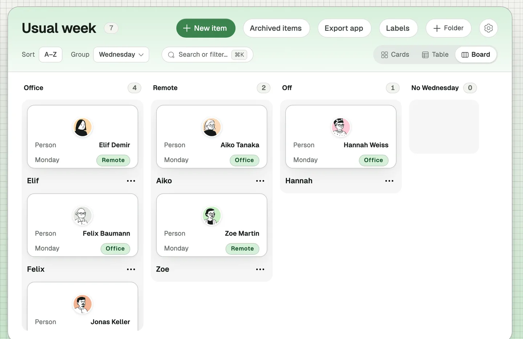Click the Remote tag on Elif's card
Viewport: 523px width, 339px height.
pos(113,160)
